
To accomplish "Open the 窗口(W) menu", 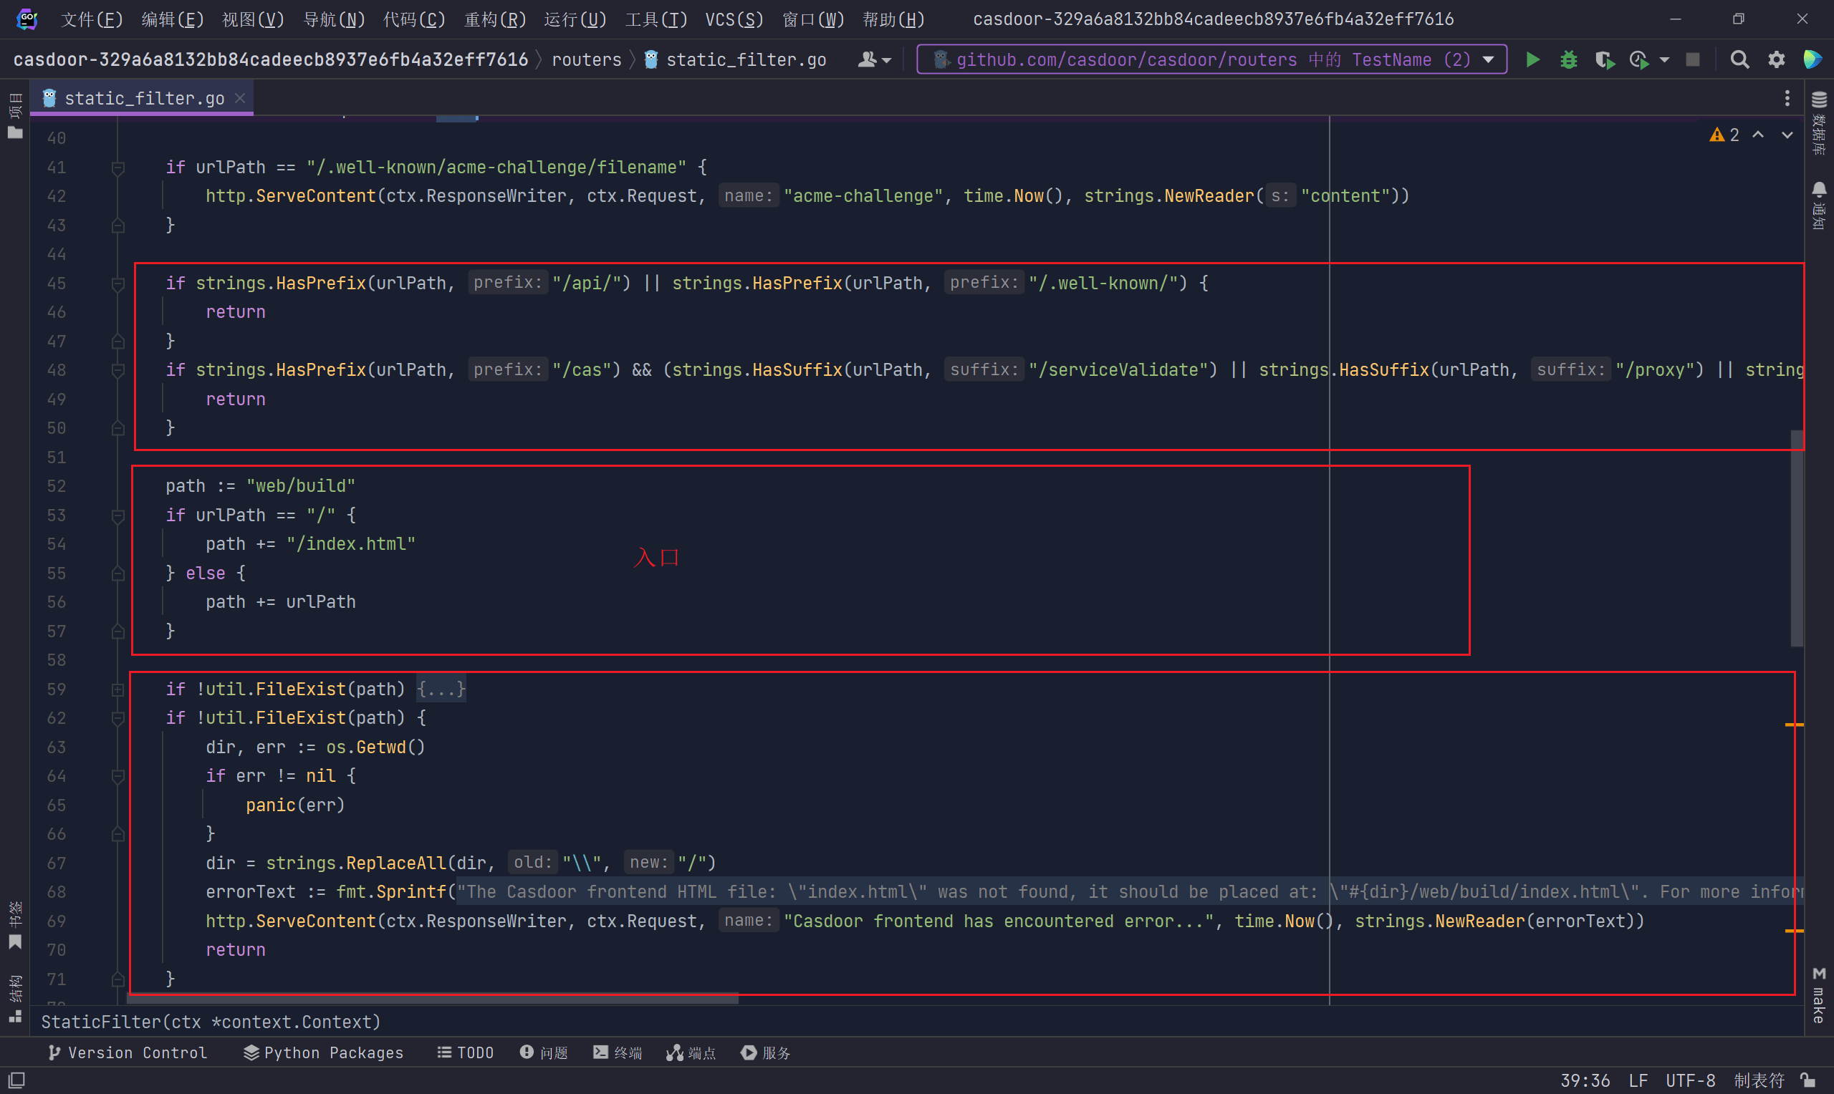I will 813,19.
